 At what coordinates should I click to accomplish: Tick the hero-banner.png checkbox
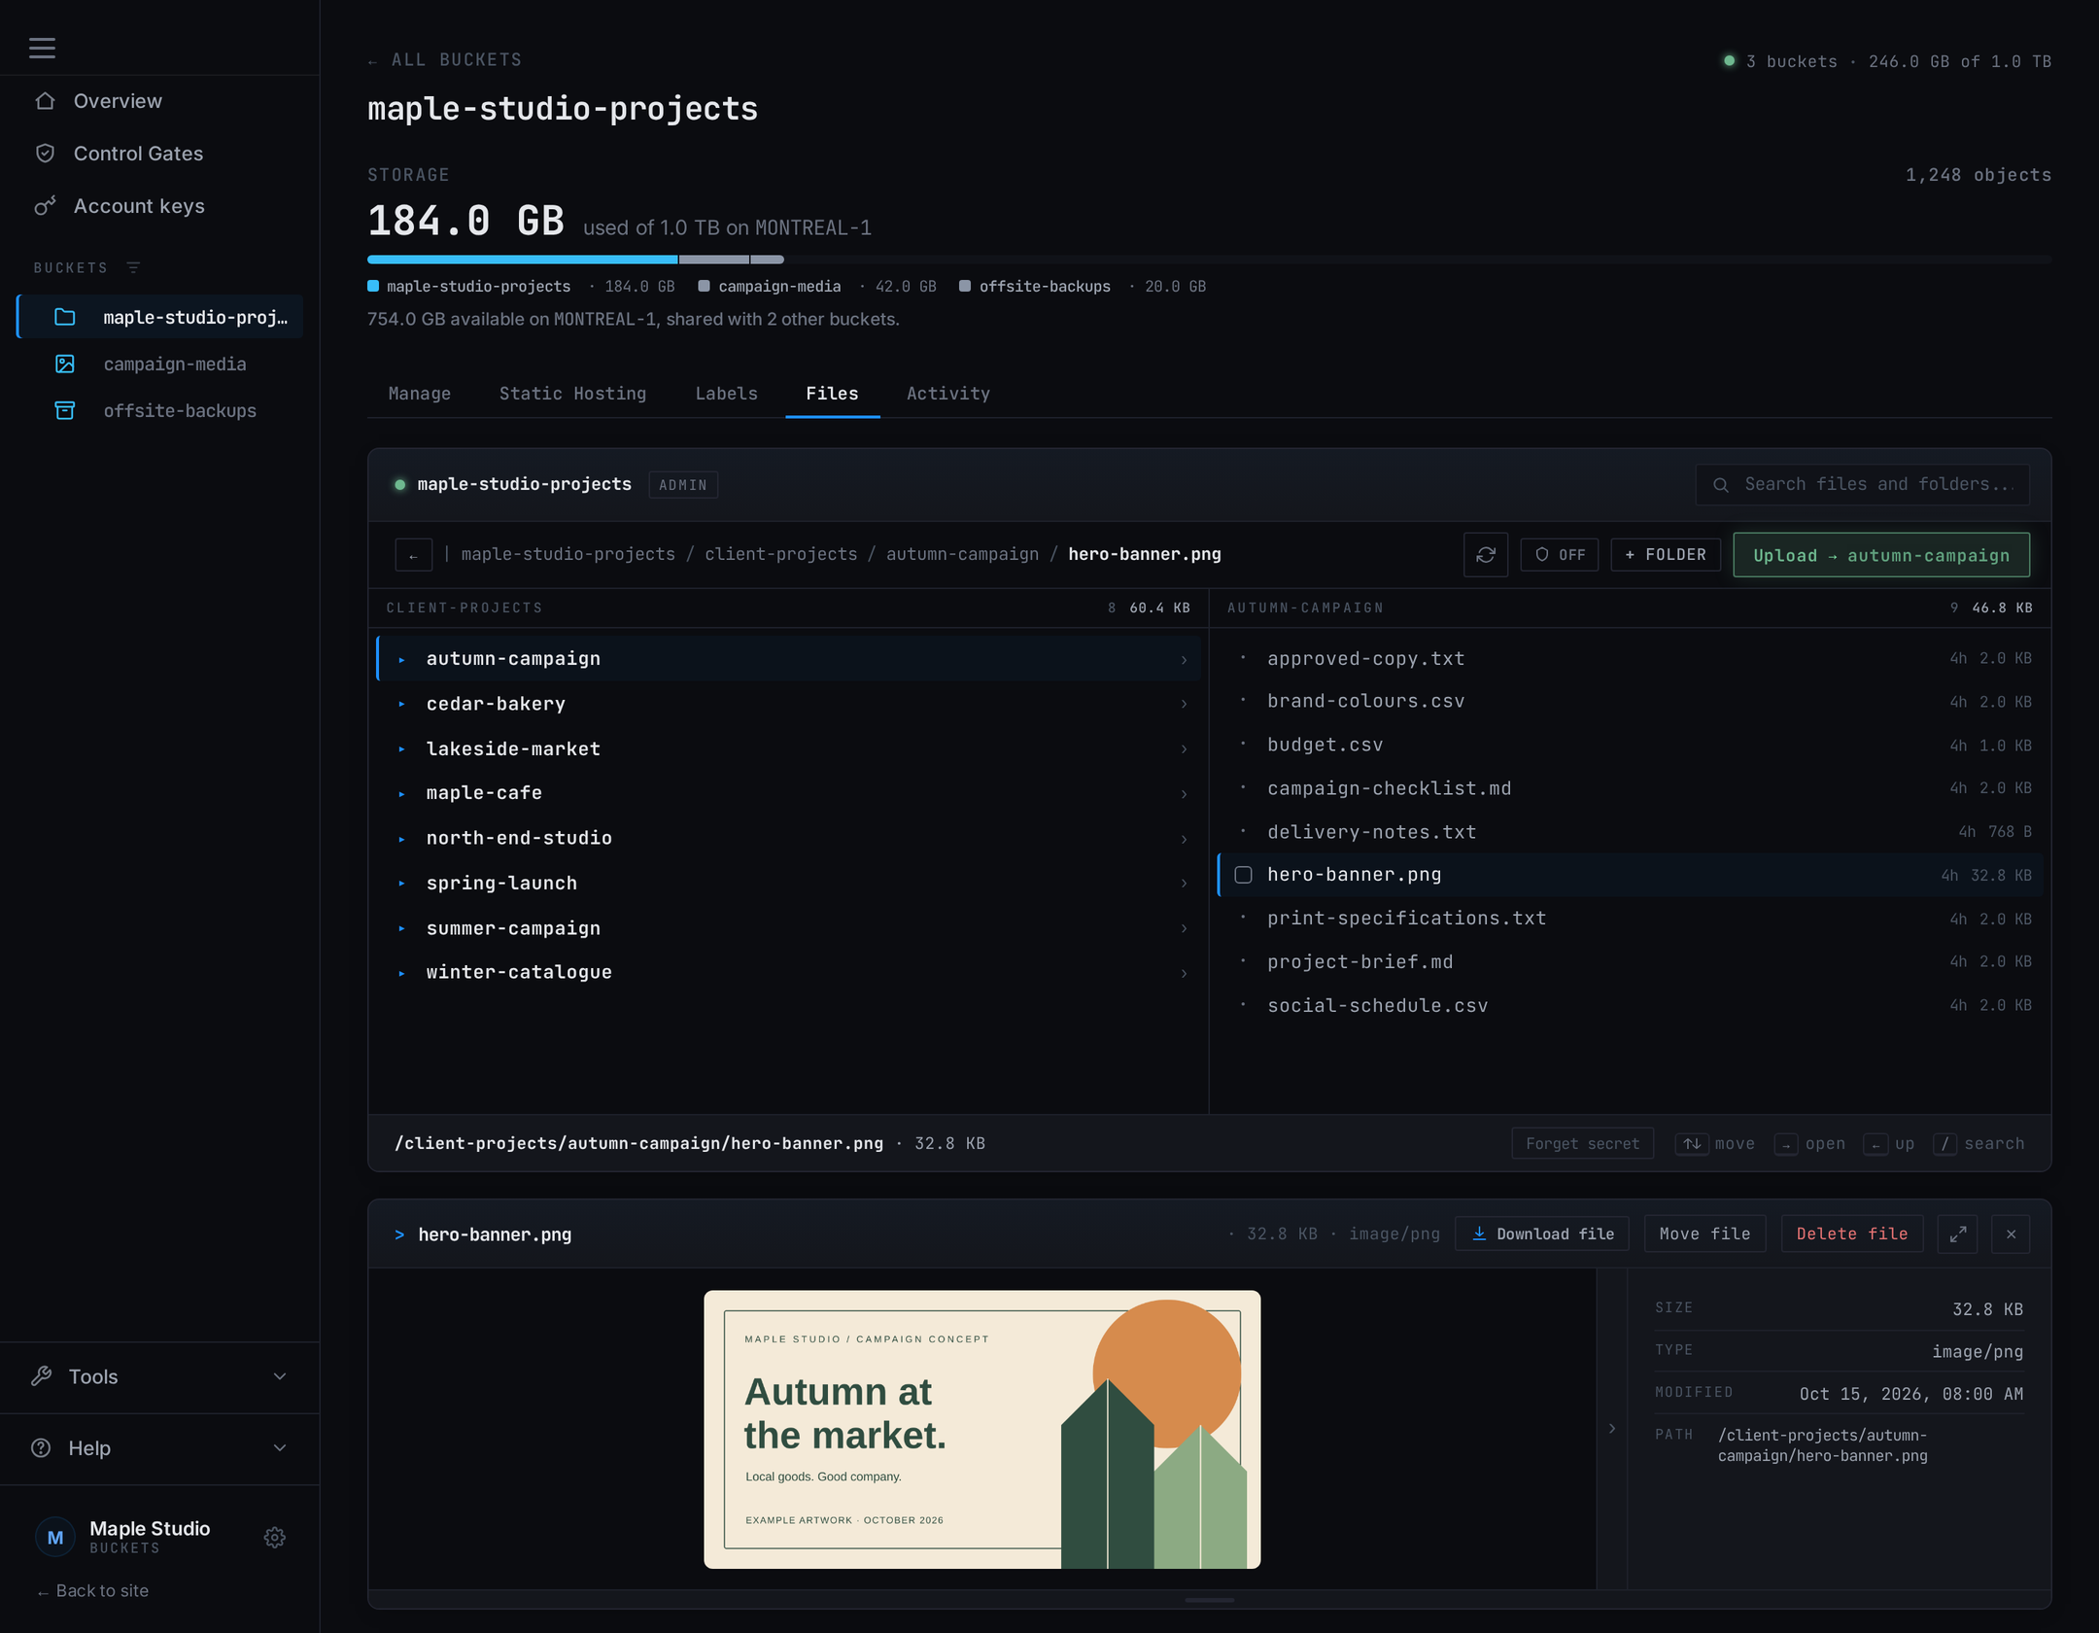click(x=1243, y=875)
